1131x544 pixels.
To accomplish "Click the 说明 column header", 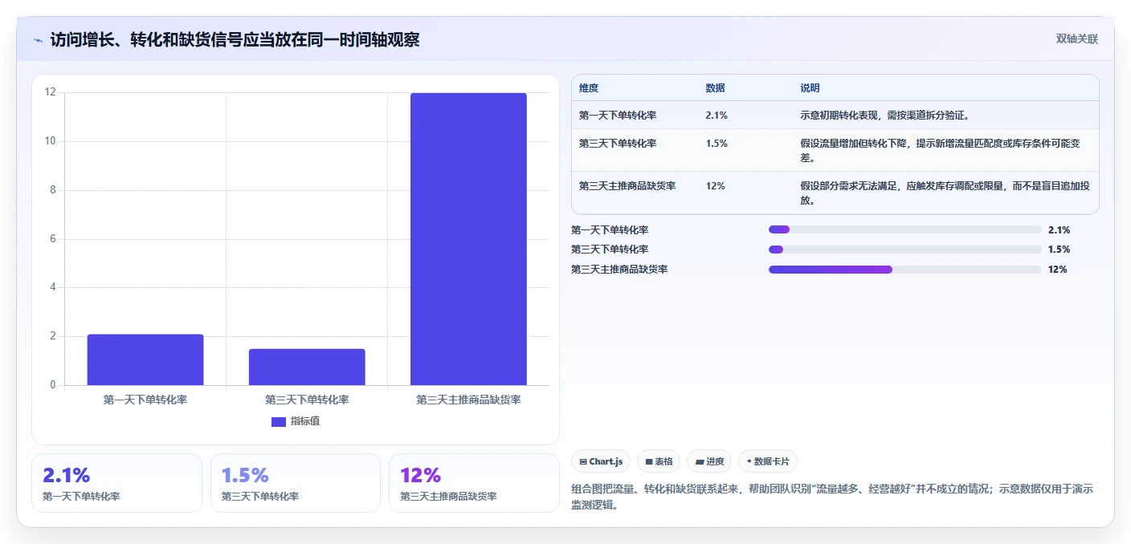I will [x=810, y=88].
